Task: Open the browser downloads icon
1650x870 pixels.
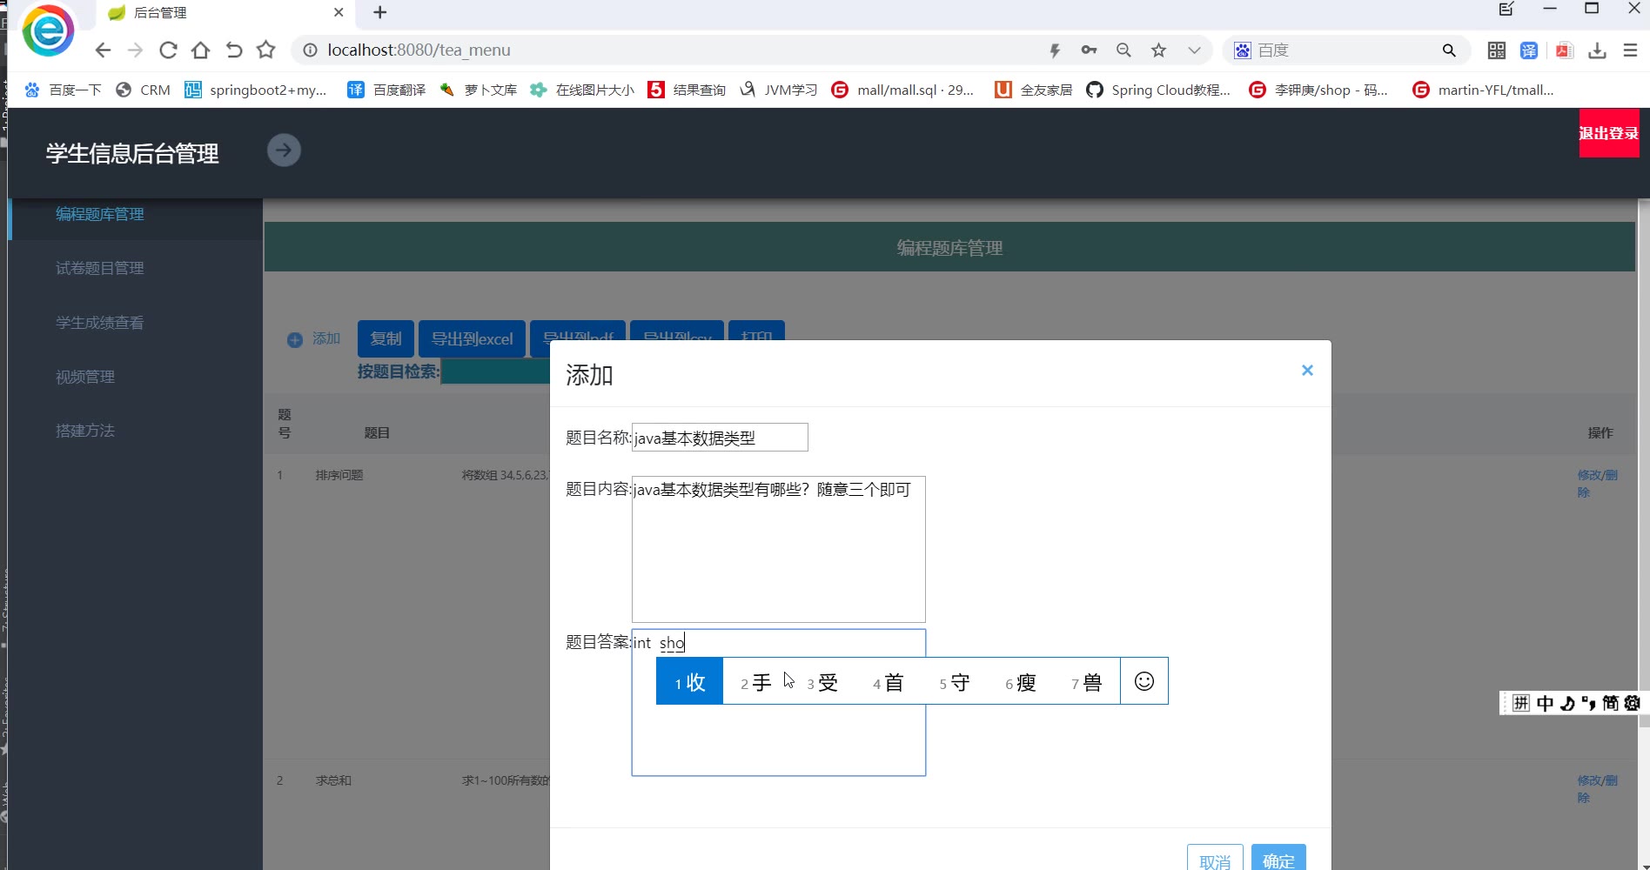Action: (1597, 50)
